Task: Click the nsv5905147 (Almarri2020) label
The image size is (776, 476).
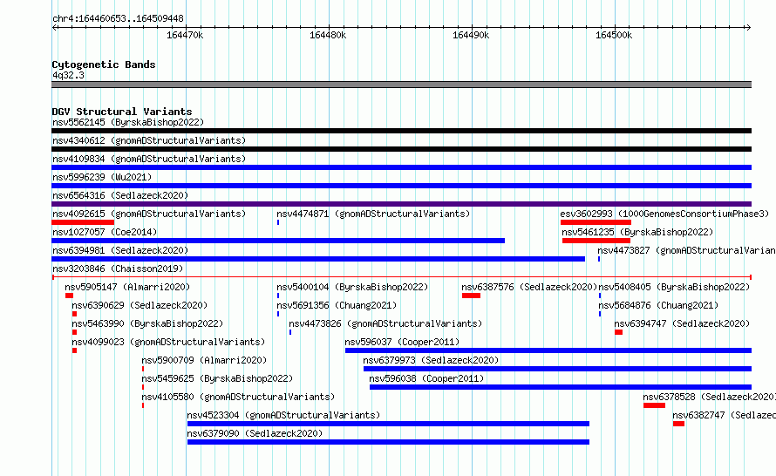Action: (x=127, y=287)
